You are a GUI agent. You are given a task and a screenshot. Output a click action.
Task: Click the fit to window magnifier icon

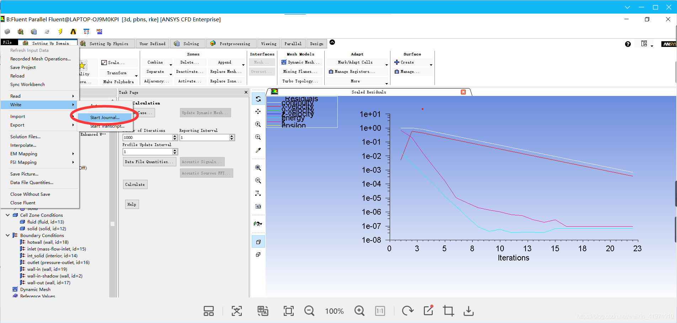tap(258, 168)
